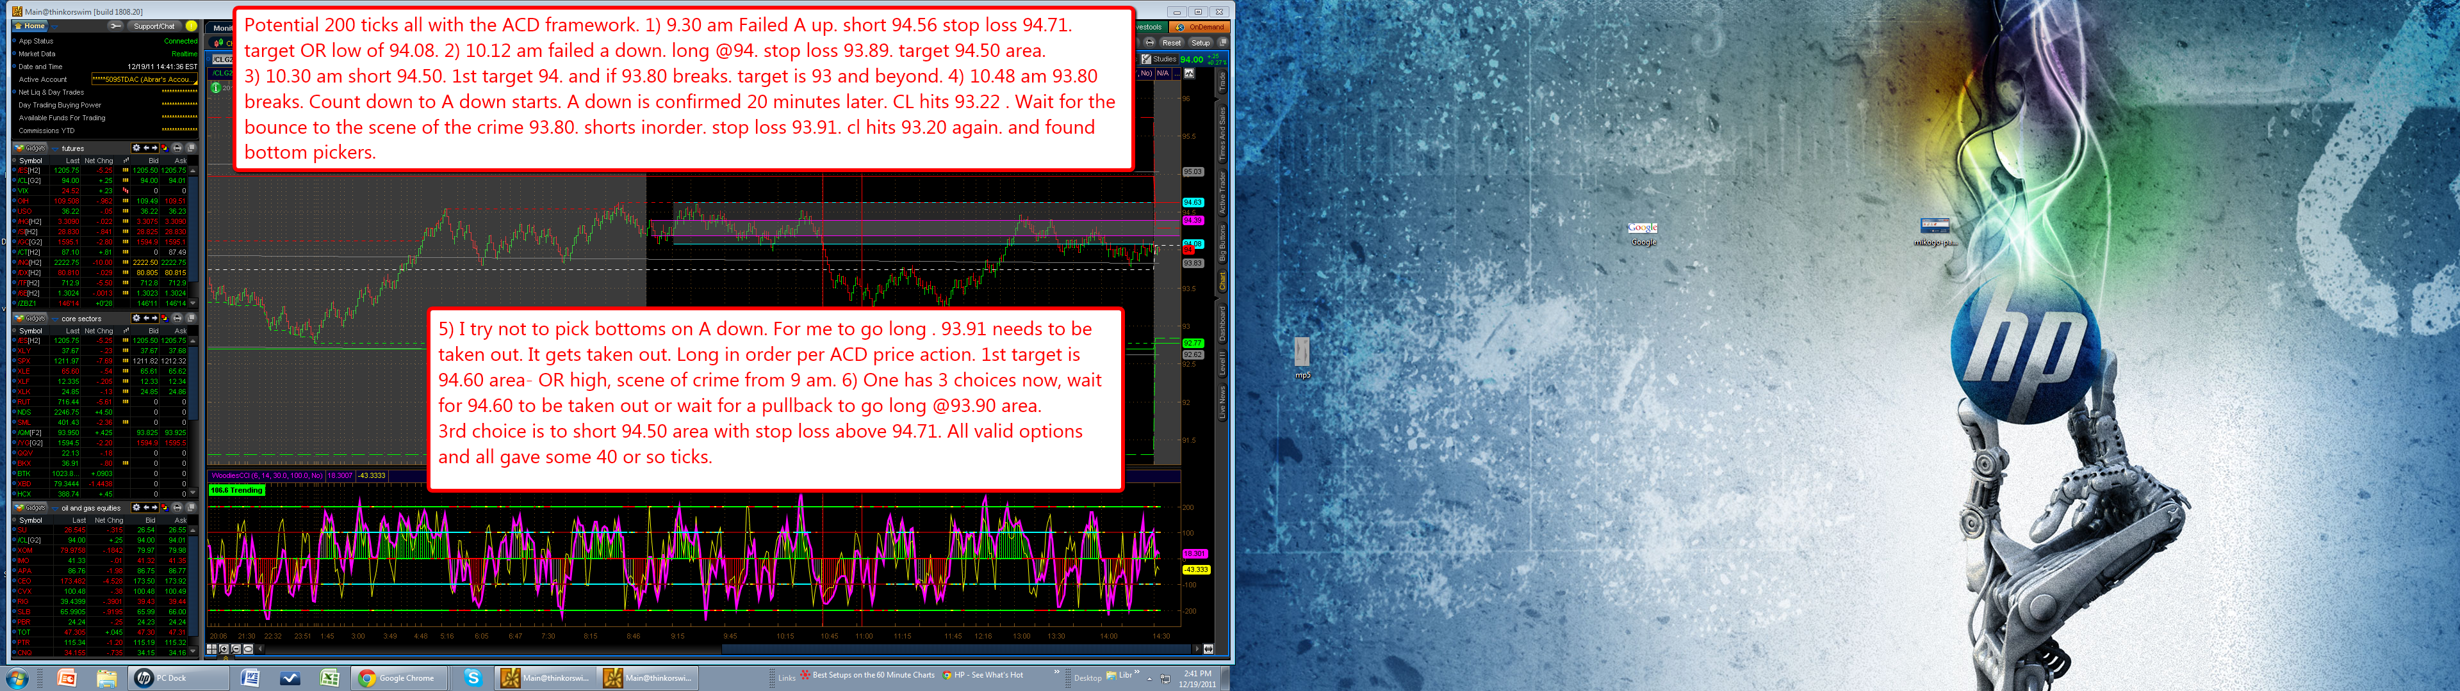Click the zoom in magnifier below the chart

point(224,649)
